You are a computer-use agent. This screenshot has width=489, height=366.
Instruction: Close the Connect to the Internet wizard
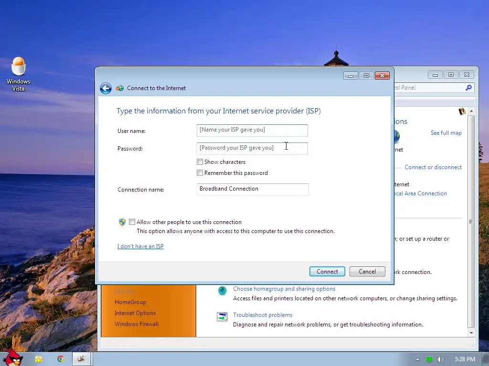pyautogui.click(x=382, y=76)
